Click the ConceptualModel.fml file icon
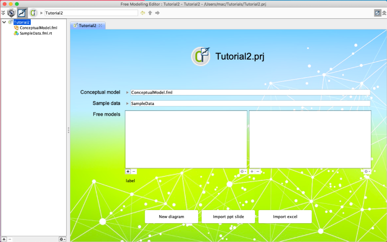This screenshot has height=242, width=387. point(16,28)
